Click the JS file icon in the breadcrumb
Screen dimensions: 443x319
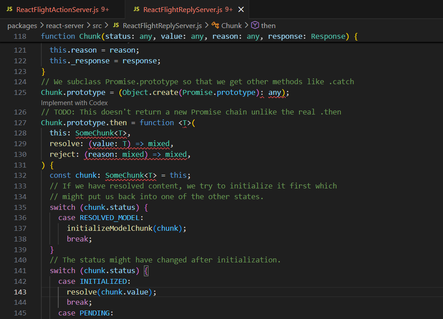tap(116, 26)
